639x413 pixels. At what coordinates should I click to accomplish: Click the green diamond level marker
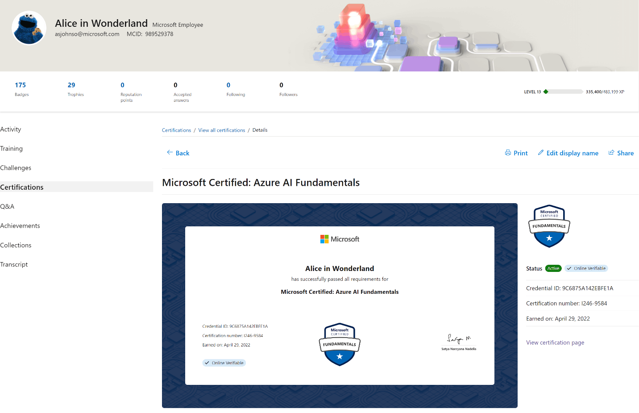(546, 92)
